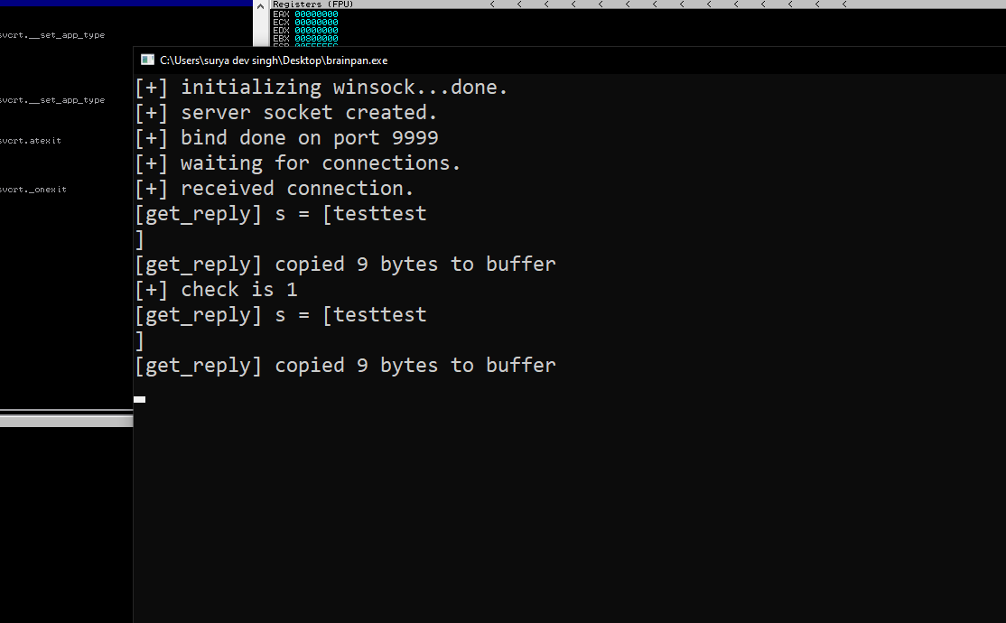Click a middle chevron in the top row
Screen dimensions: 1006x623
(655, 4)
